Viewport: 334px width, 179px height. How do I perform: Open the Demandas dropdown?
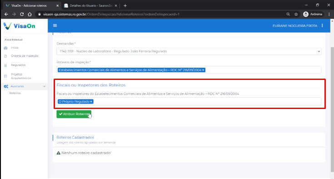coord(189,51)
